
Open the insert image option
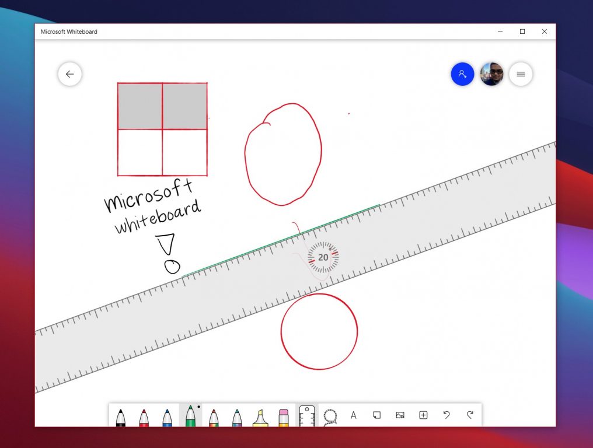(x=400, y=415)
